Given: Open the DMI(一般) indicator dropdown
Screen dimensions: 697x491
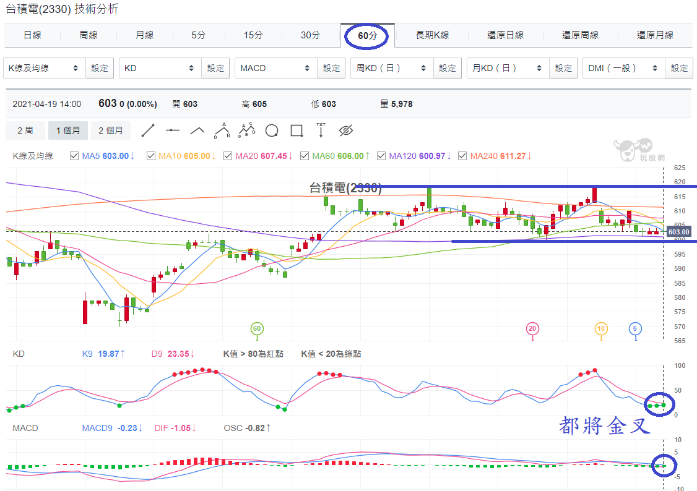Looking at the screenshot, I should pos(624,68).
